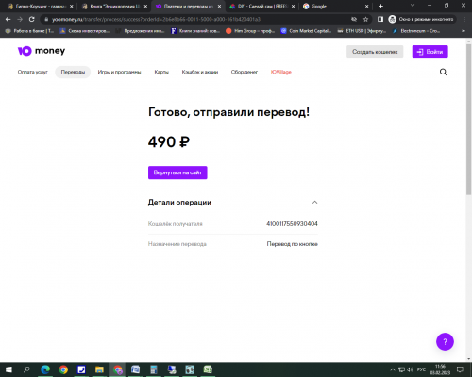
Task: Click the browser address bar URL
Action: [x=156, y=19]
